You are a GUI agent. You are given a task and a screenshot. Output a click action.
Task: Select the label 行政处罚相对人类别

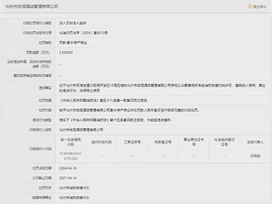click(37, 23)
